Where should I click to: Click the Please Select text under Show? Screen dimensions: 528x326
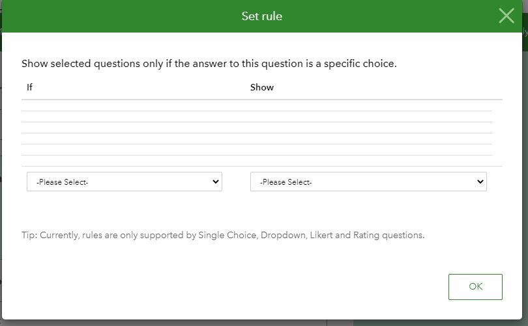pyautogui.click(x=286, y=182)
